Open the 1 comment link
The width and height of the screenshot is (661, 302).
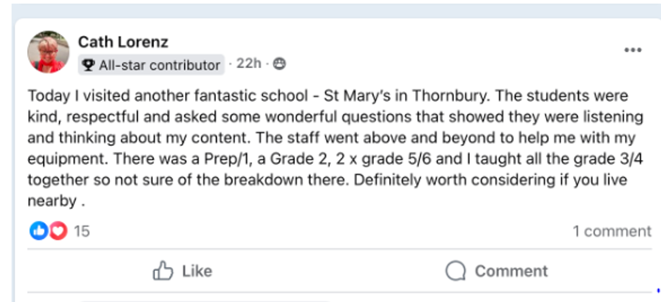click(x=611, y=232)
